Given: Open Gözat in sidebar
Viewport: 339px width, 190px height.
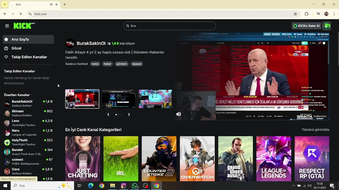Looking at the screenshot, I should (x=28, y=48).
